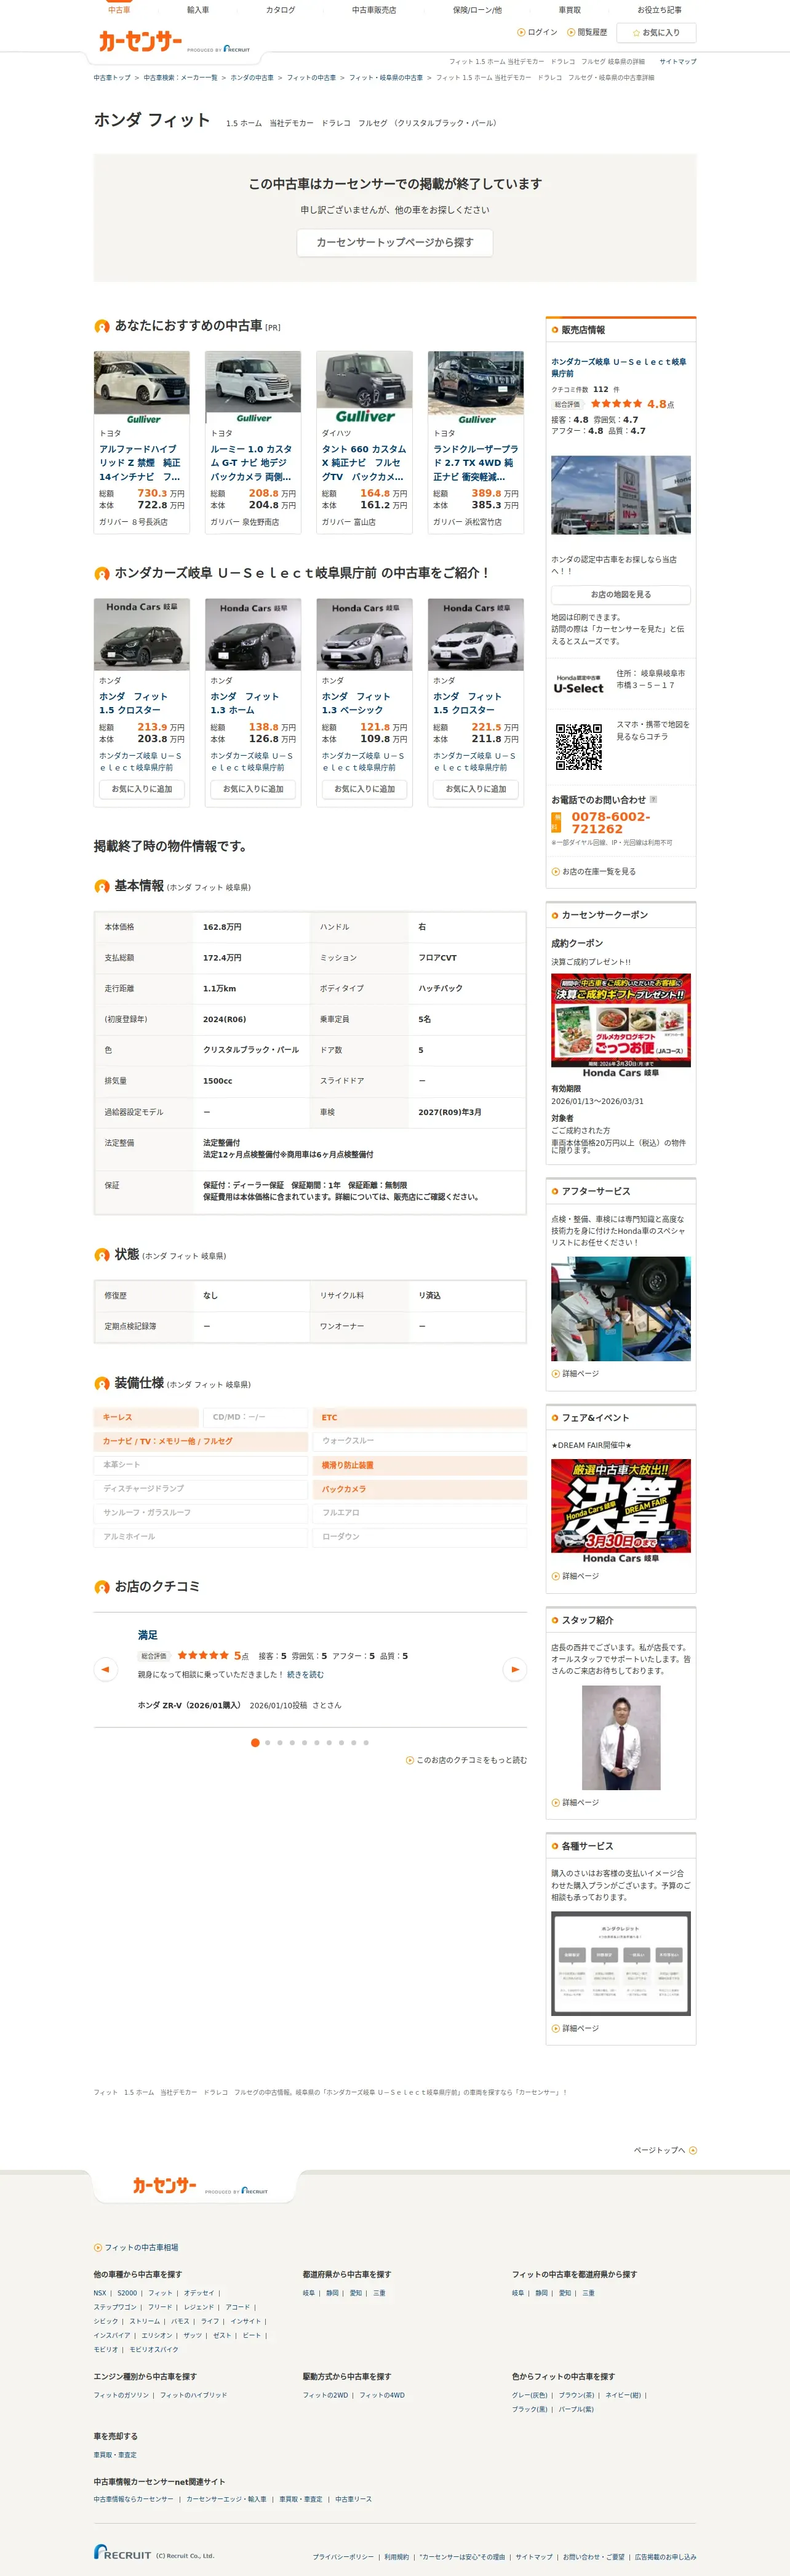Viewport: 790px width, 2576px height.
Task: Select the last review carousel dot
Action: coord(366,1743)
